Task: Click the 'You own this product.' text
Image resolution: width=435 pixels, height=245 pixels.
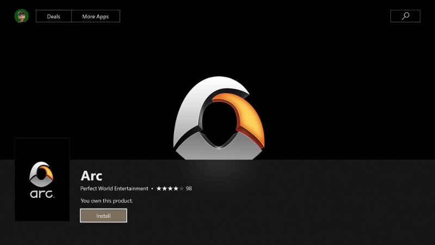Action: [107, 200]
